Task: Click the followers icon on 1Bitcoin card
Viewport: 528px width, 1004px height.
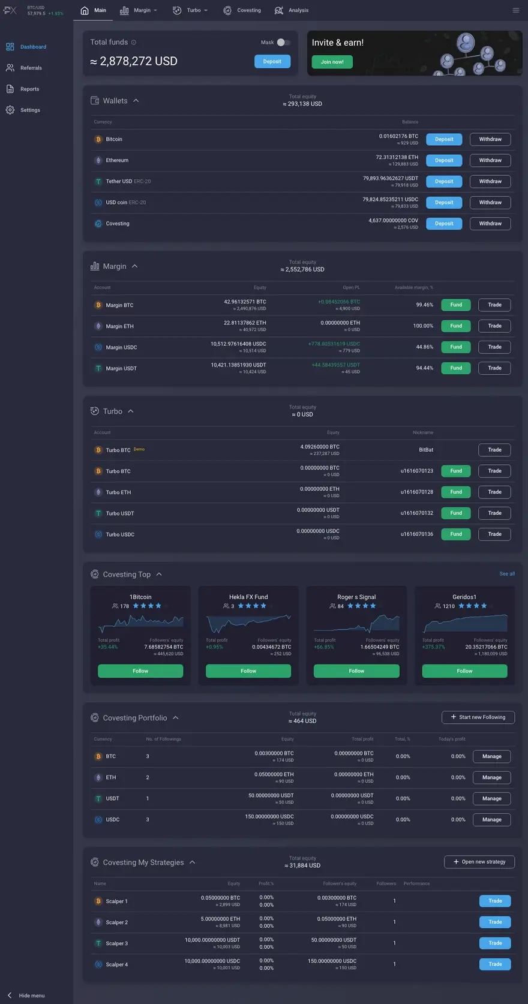Action: coord(115,606)
